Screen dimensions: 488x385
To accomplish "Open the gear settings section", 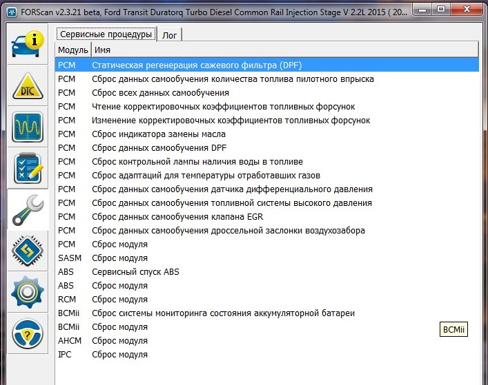I will point(28,292).
